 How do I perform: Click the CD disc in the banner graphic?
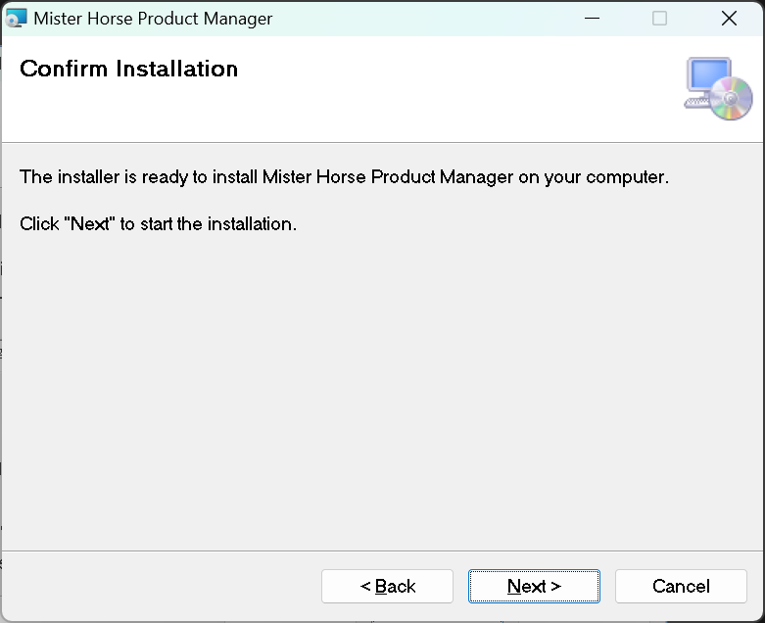click(731, 99)
